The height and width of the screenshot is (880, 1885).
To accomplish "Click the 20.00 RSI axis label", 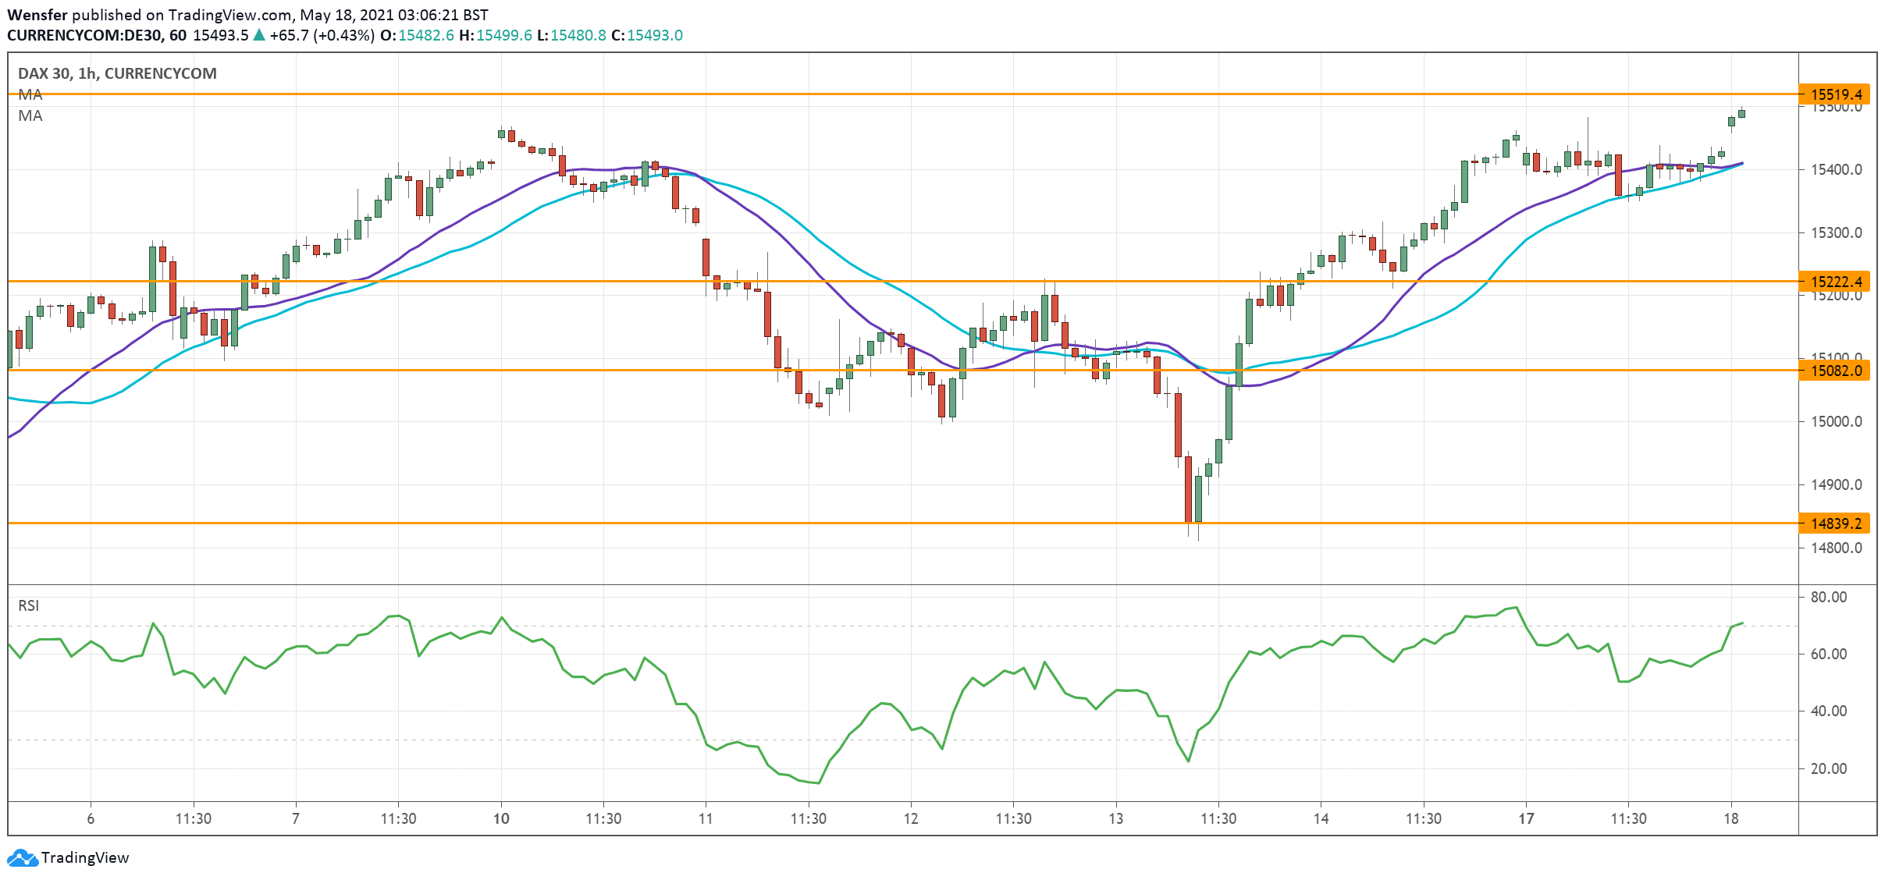I will coord(1828,768).
